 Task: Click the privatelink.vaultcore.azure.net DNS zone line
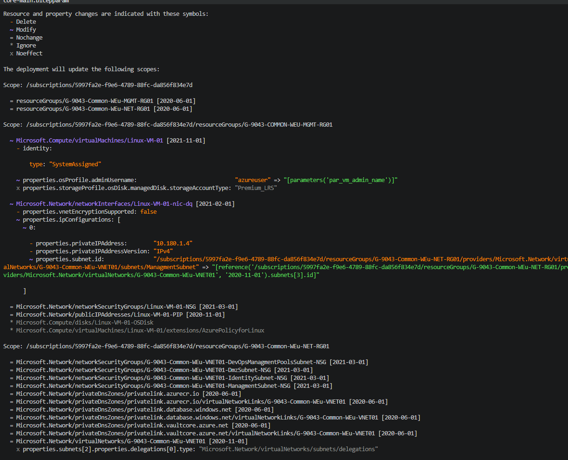point(140,425)
